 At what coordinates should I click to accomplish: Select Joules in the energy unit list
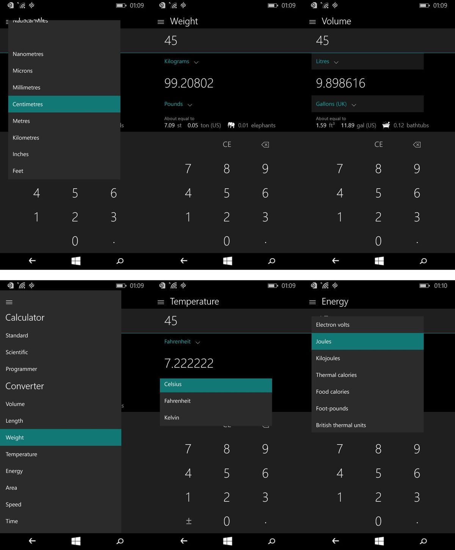click(323, 341)
